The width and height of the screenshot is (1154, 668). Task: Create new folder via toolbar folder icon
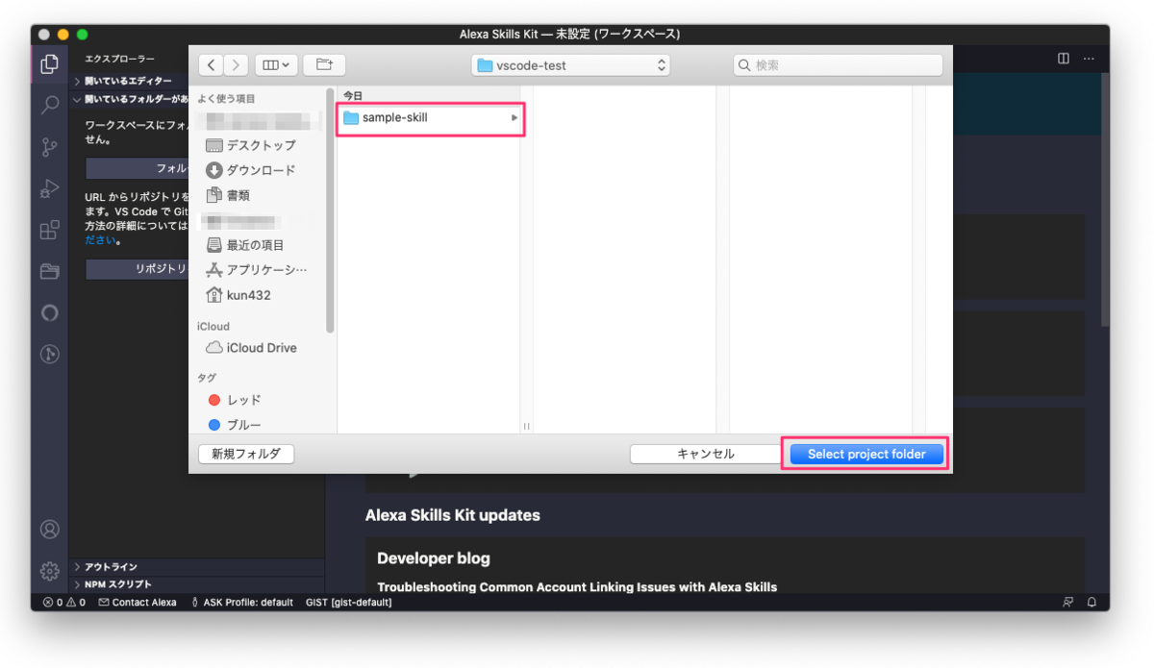pyautogui.click(x=324, y=65)
